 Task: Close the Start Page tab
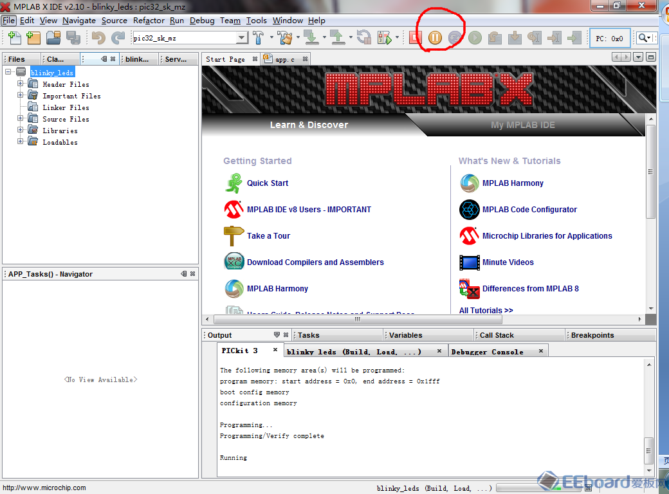tap(255, 59)
